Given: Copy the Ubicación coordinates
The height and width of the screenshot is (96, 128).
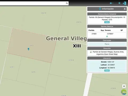Looking at the screenshot, I should 107,70.
